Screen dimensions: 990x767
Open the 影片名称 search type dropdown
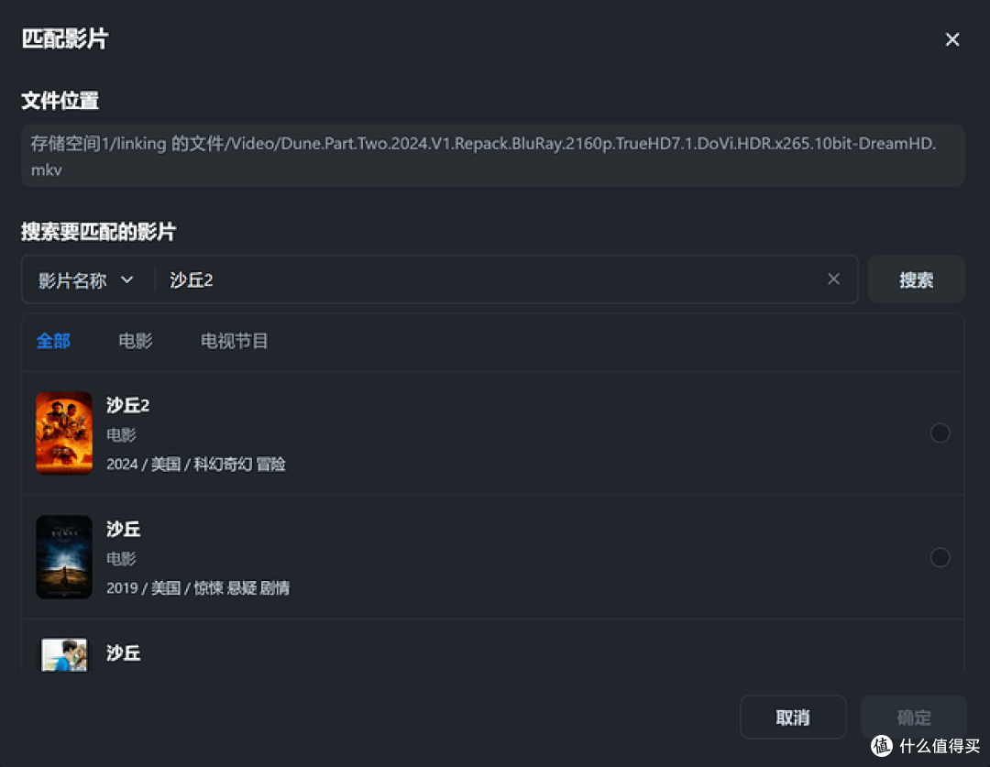click(x=87, y=280)
